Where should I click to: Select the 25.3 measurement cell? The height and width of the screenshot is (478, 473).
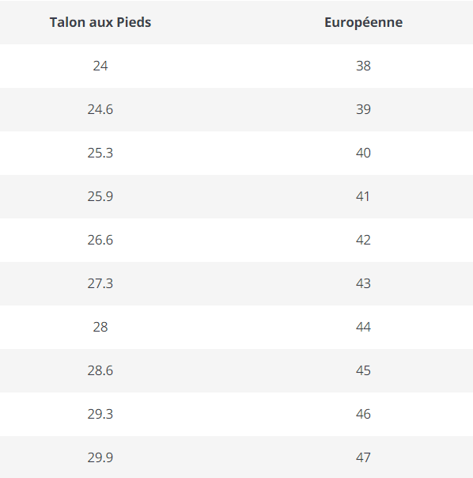[100, 153]
